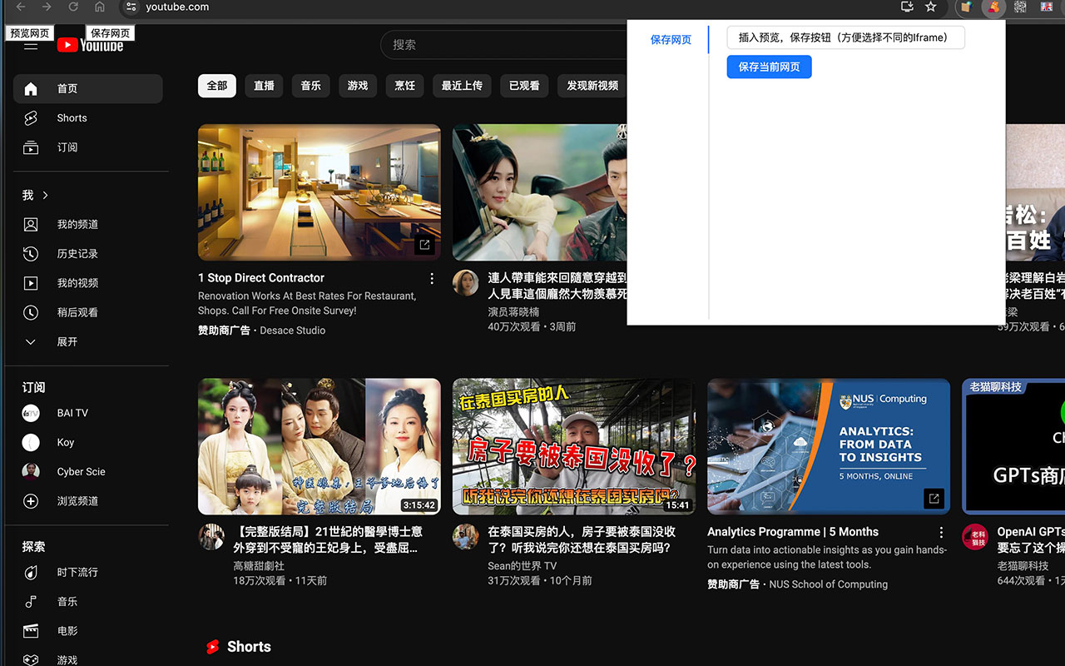Image resolution: width=1065 pixels, height=666 pixels.
Task: Enable the 已观看 filter chip
Action: (523, 85)
